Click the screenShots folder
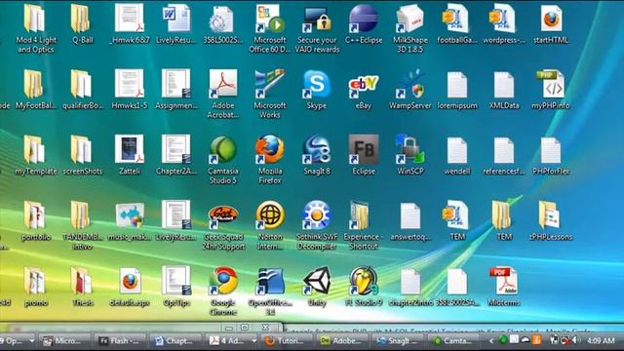 pyautogui.click(x=81, y=150)
